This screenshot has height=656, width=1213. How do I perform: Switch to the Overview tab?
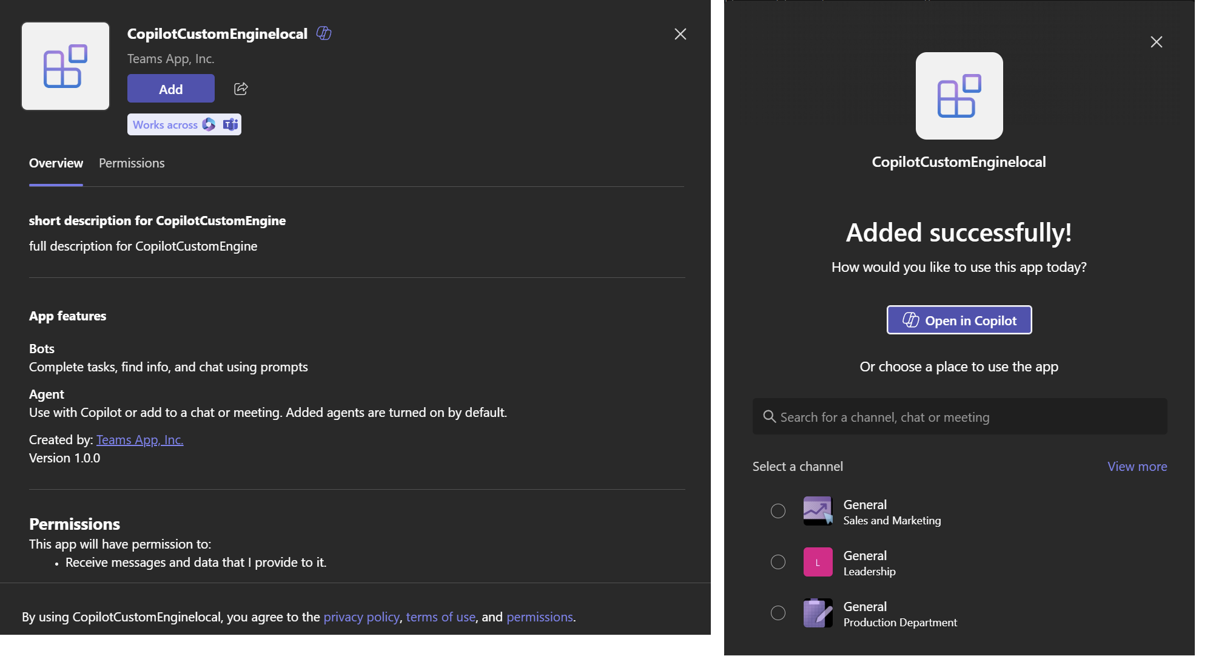pos(56,163)
